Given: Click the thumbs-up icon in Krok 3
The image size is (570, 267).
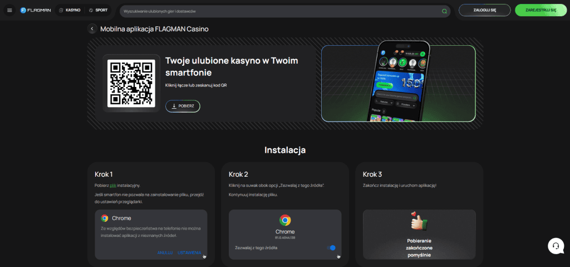Looking at the screenshot, I should pos(419,221).
